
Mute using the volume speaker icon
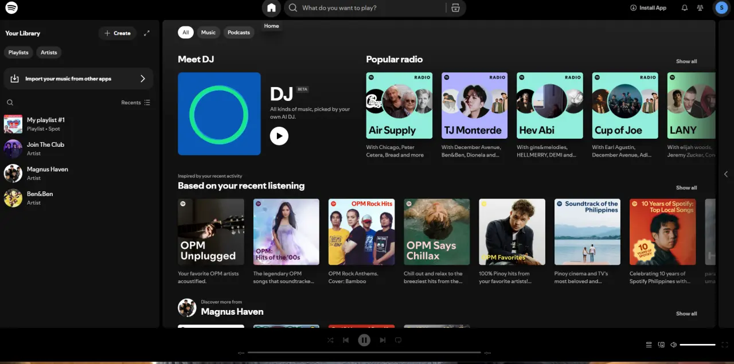(x=674, y=345)
